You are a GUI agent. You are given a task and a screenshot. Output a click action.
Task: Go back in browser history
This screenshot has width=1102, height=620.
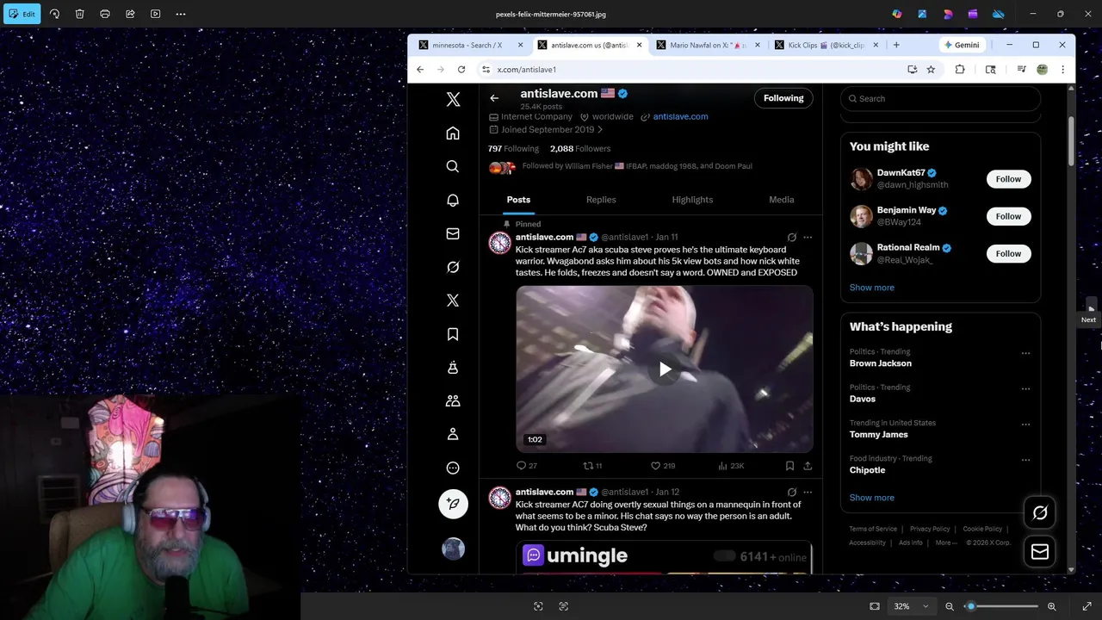pyautogui.click(x=420, y=70)
